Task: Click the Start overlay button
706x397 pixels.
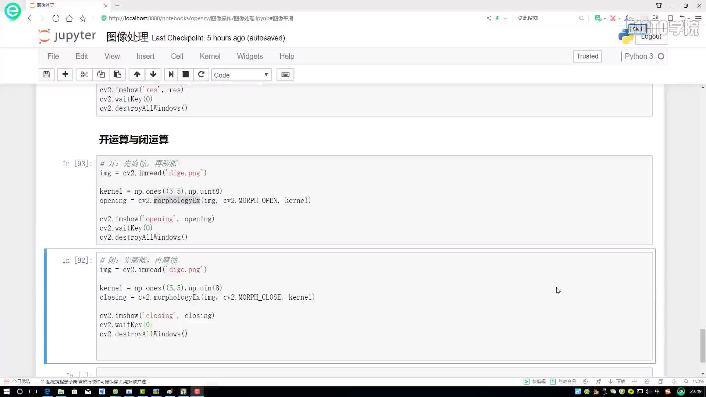Action: [x=637, y=29]
